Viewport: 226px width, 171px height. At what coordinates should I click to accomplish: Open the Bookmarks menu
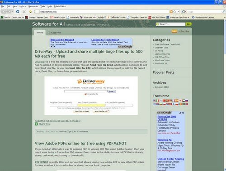coord(33,6)
